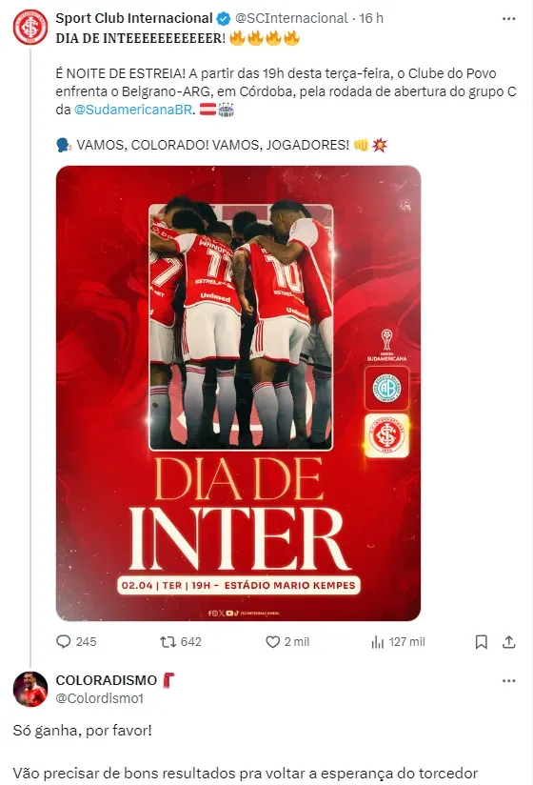Click the blue verified badge
The image size is (533, 785).
pyautogui.click(x=223, y=19)
